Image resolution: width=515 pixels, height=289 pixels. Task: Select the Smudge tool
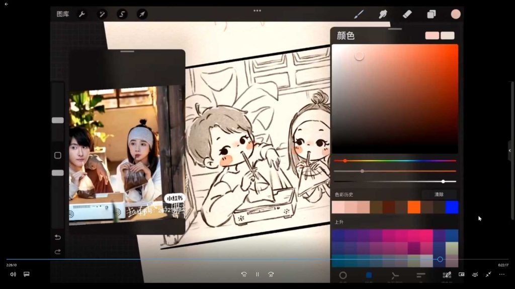pos(383,14)
